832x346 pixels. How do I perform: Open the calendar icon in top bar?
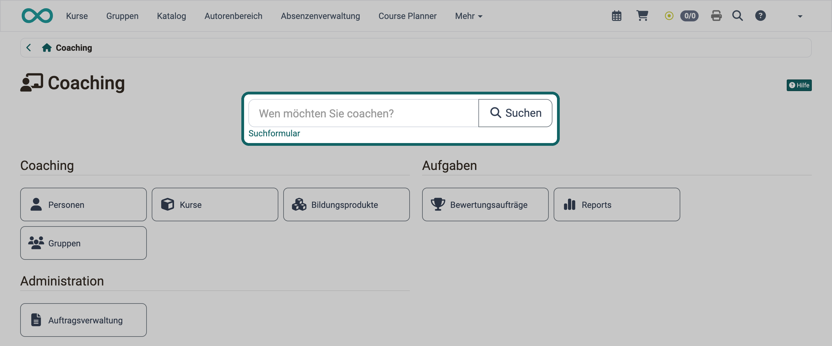[617, 16]
